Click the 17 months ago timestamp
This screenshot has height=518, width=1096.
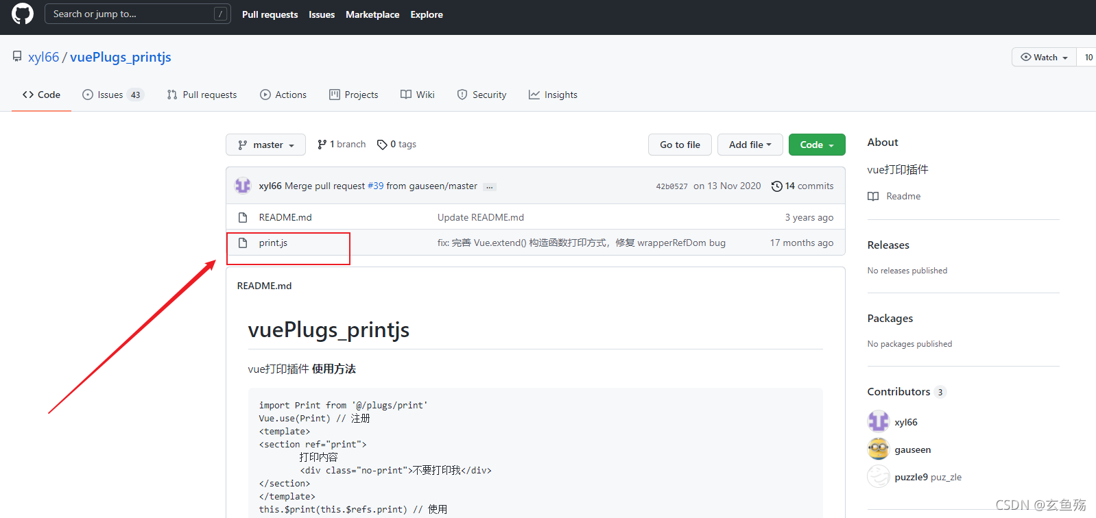click(802, 243)
